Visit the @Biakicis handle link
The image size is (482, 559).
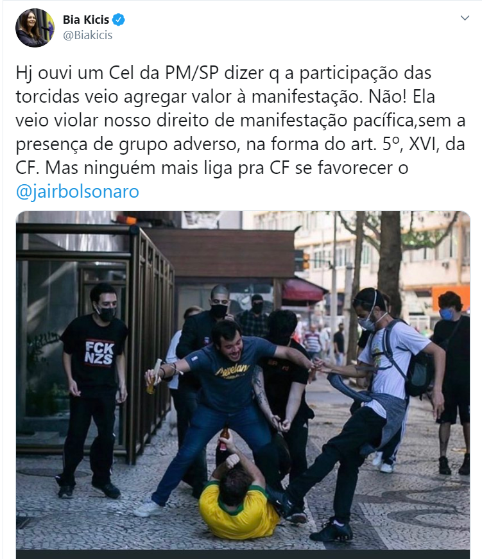[x=88, y=35]
